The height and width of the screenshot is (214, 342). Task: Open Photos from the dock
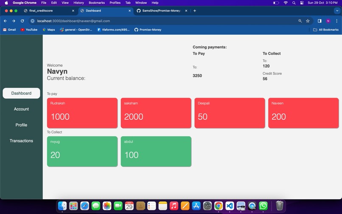[107, 206]
